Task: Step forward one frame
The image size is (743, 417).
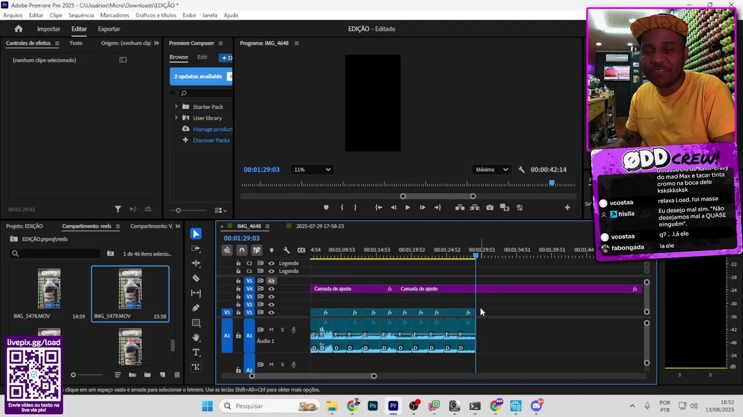Action: tap(422, 207)
